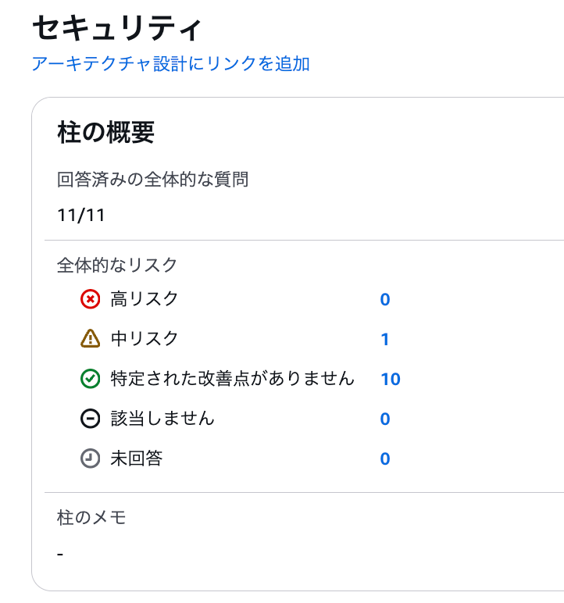Click the 11/11 answered questions value

pos(81,215)
